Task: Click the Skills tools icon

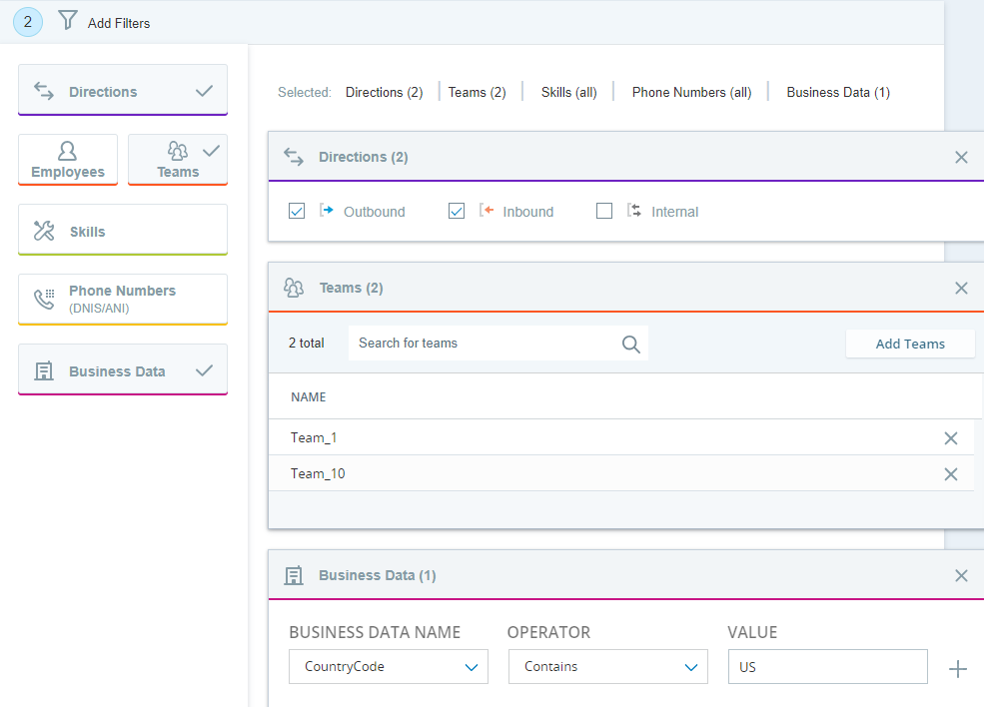Action: pyautogui.click(x=44, y=231)
